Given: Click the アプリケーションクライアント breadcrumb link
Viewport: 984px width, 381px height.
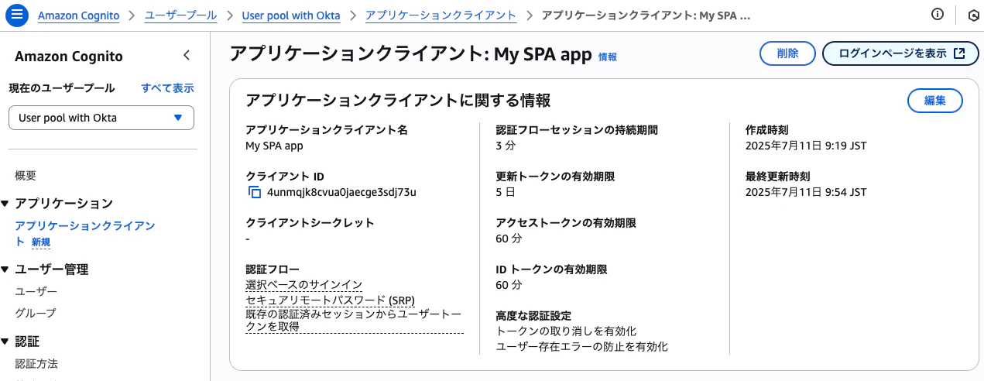Looking at the screenshot, I should 441,15.
